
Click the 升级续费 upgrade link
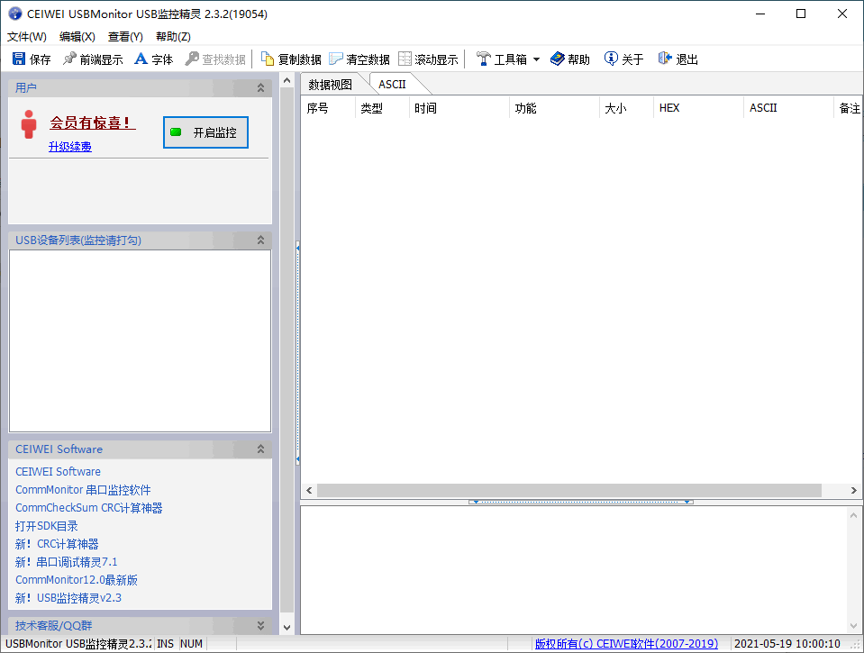[x=70, y=147]
